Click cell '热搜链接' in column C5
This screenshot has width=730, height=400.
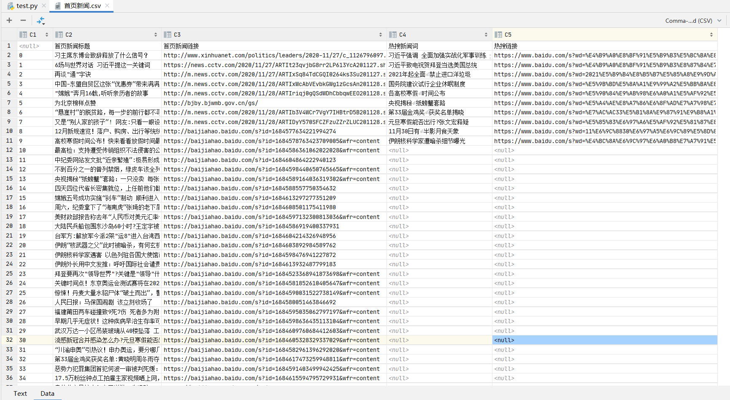[604, 46]
